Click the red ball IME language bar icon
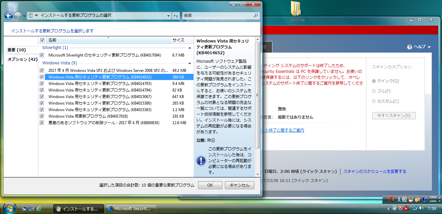The image size is (442, 214). click(391, 199)
